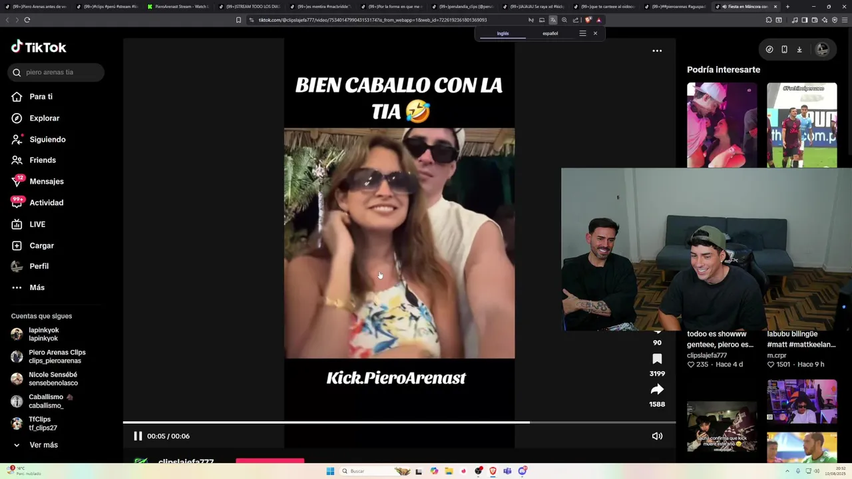852x479 pixels.
Task: Open the Explorar compass page
Action: coord(35,118)
